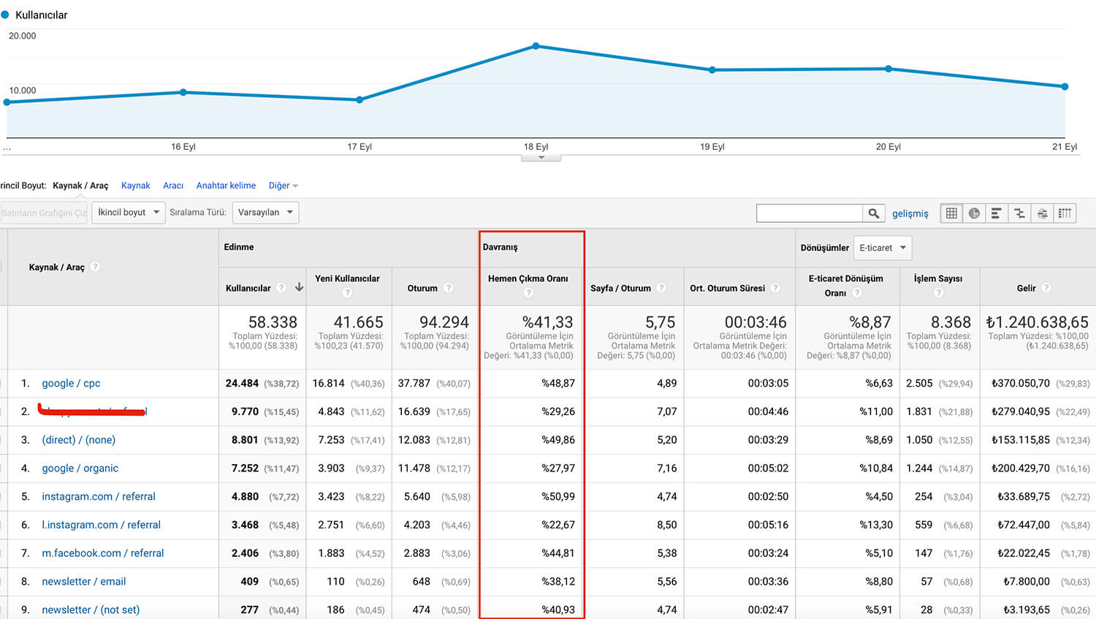Click the total transactions value 8.368

coord(951,322)
